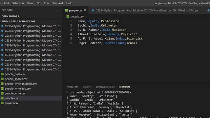Select line number 6 in the gutter
The width and height of the screenshot is (210, 118).
click(x=71, y=43)
